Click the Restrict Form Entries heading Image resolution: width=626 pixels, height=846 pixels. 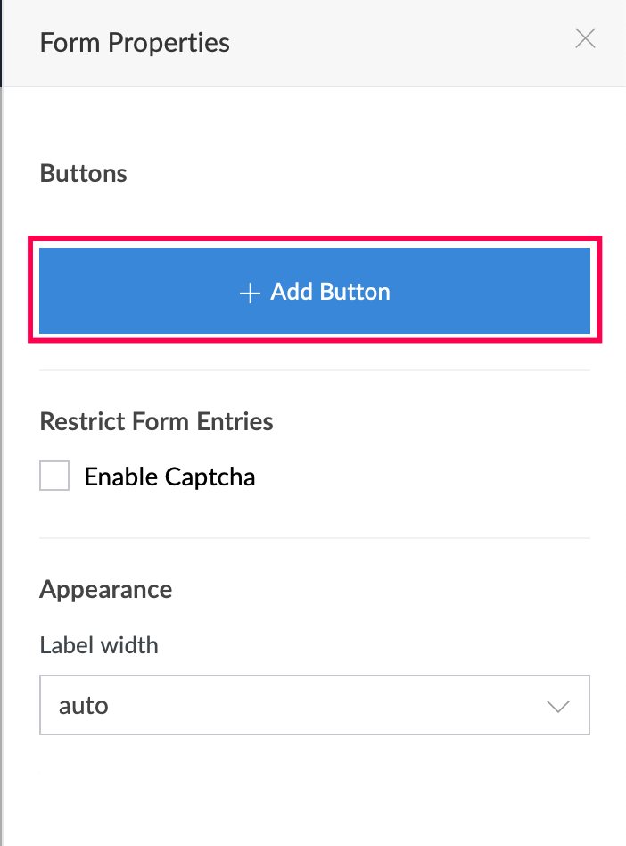pyautogui.click(x=157, y=421)
